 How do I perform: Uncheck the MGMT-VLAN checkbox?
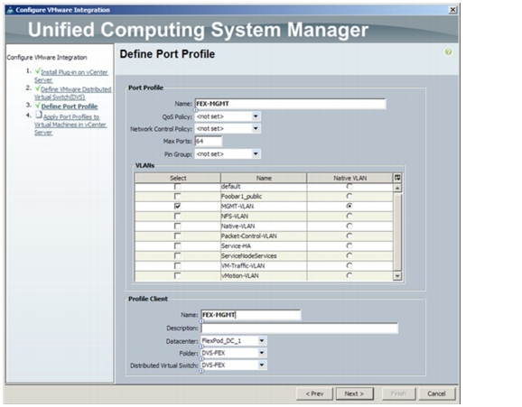177,207
